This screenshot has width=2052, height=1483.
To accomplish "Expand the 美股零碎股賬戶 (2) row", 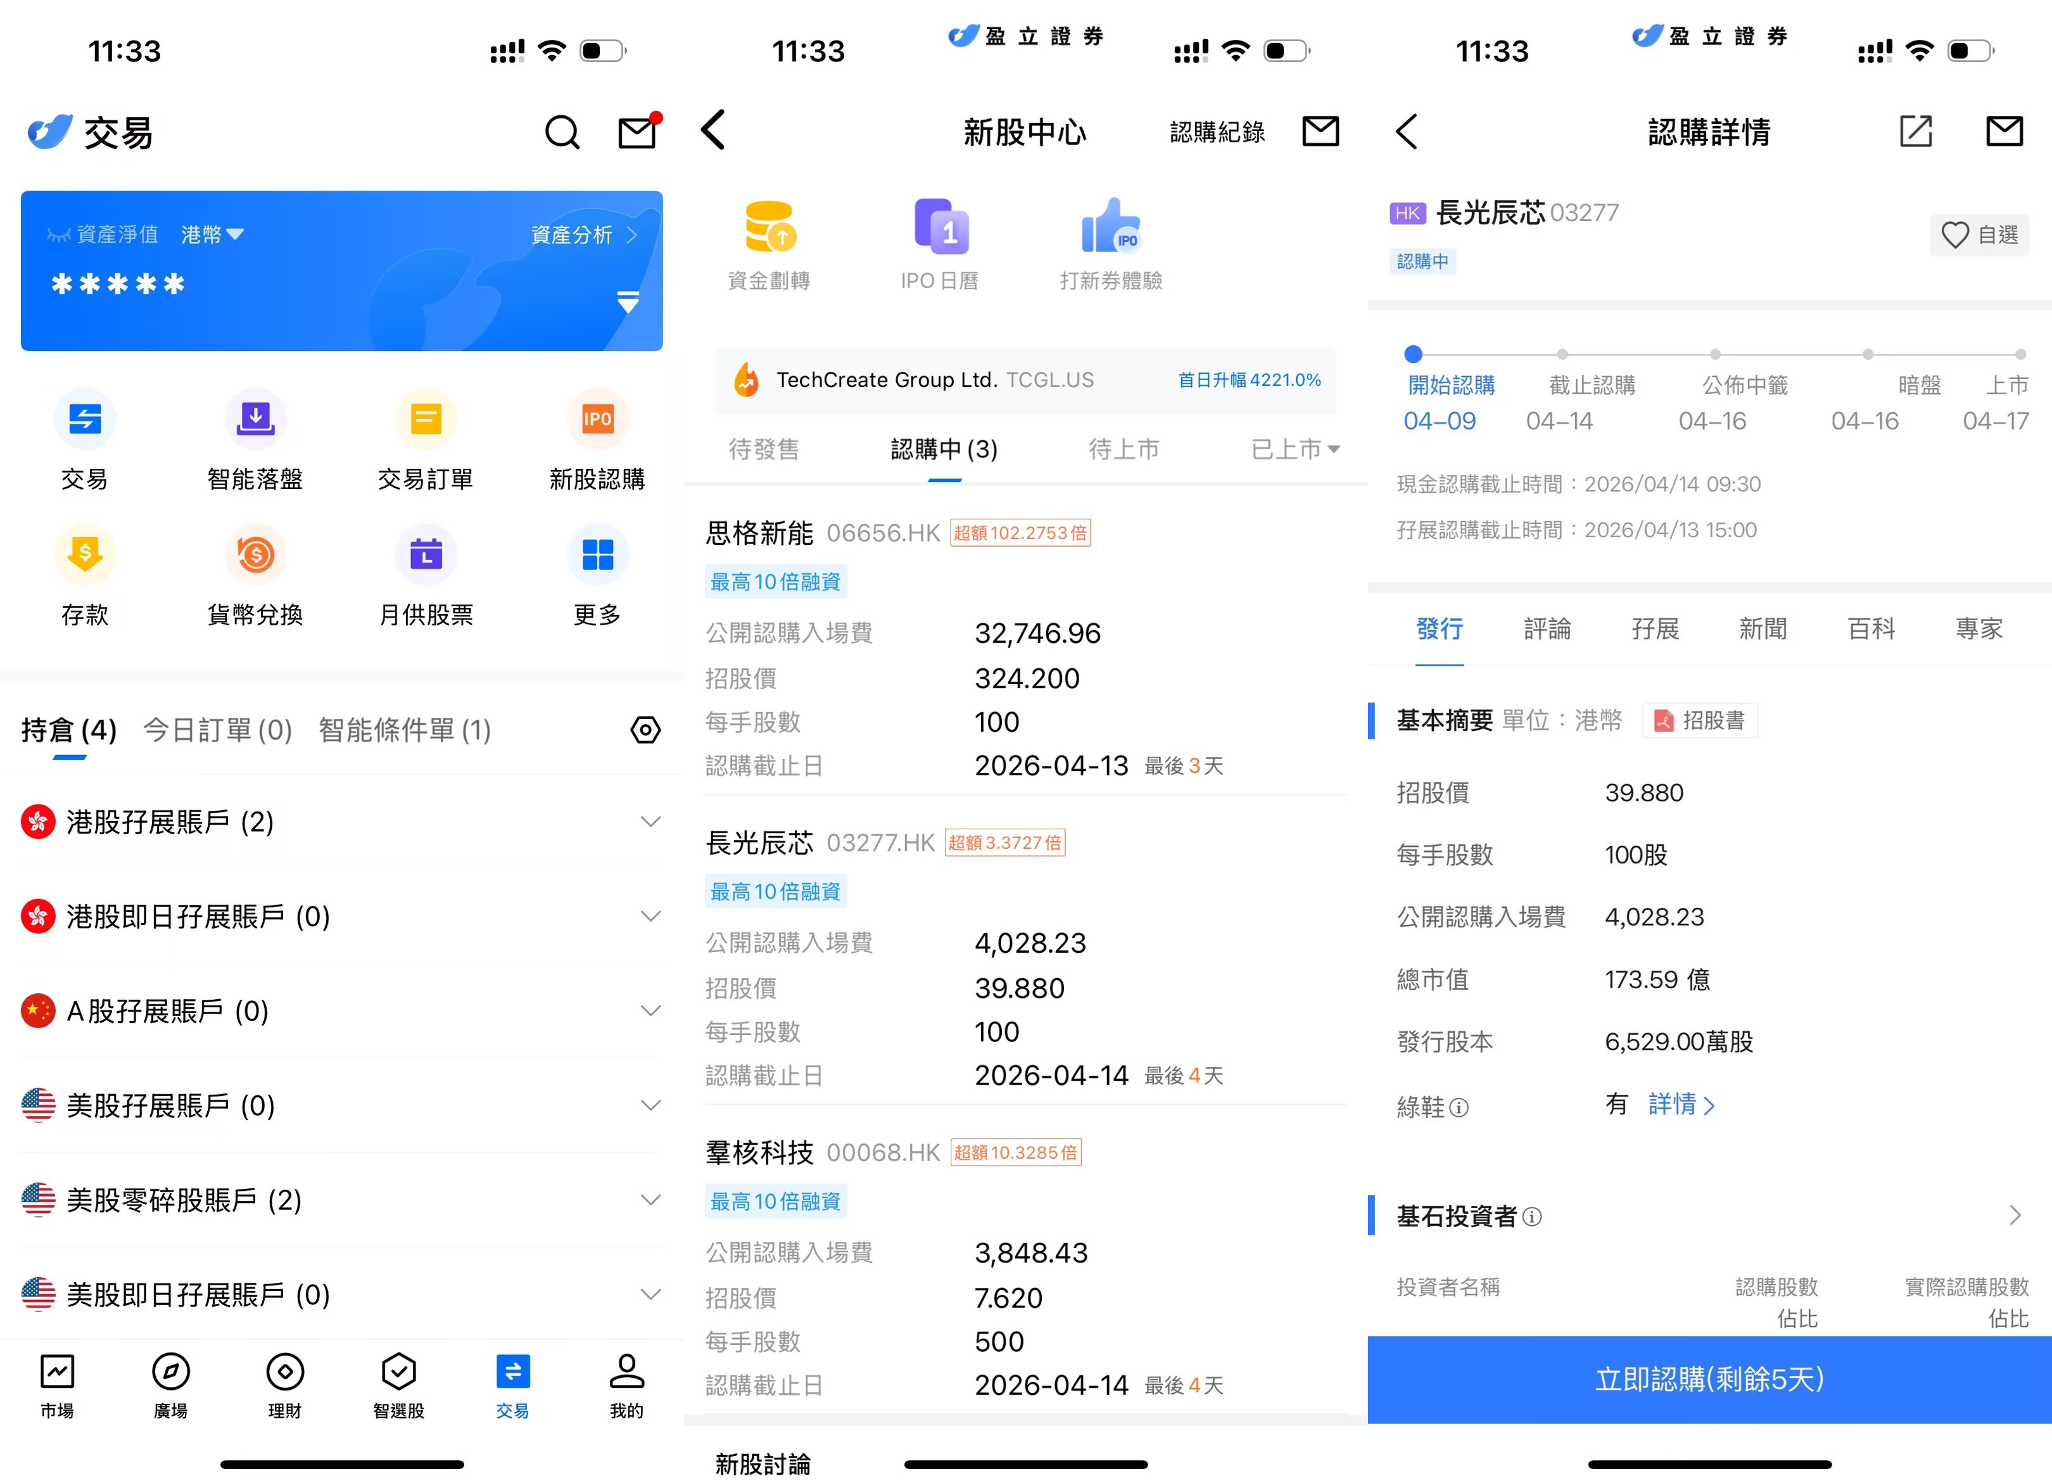I will (x=650, y=1200).
